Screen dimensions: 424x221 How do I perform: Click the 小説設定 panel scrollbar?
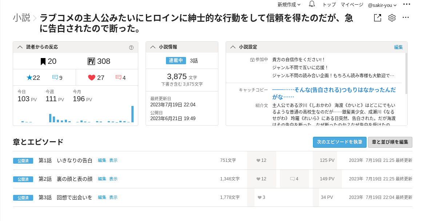(x=406, y=73)
